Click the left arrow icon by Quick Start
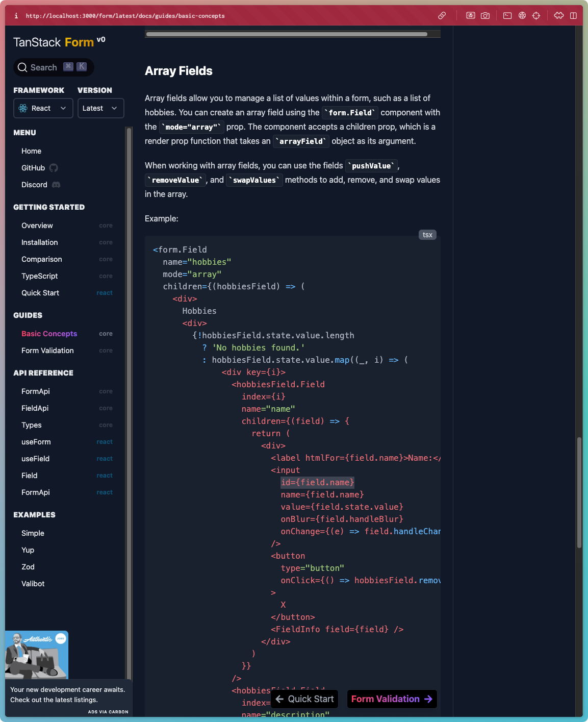 click(x=279, y=699)
